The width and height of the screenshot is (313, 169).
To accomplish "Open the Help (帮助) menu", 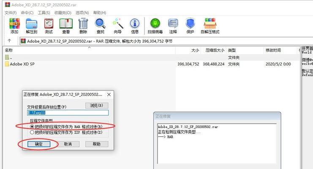I will click(100, 13).
